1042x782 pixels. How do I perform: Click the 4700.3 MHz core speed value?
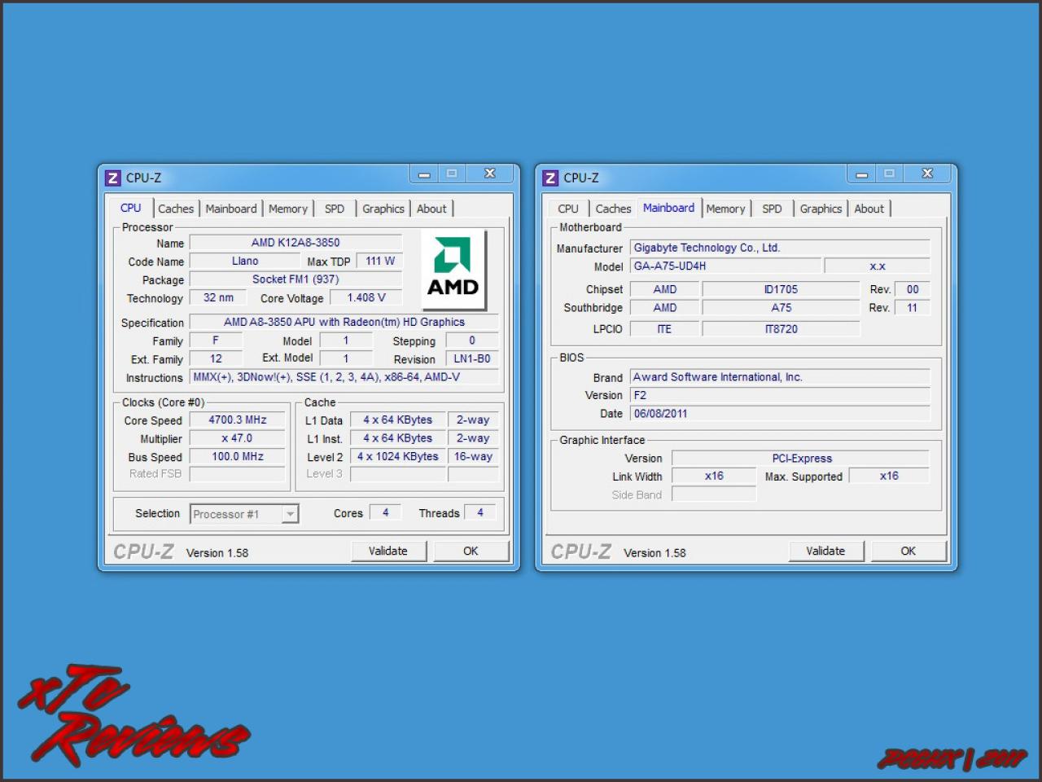[x=238, y=420]
